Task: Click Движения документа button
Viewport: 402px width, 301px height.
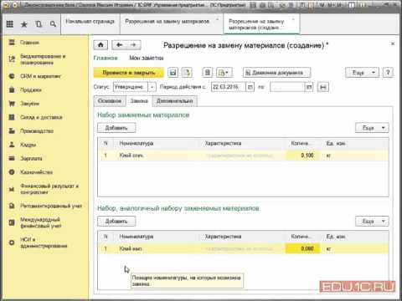Action: tap(277, 73)
